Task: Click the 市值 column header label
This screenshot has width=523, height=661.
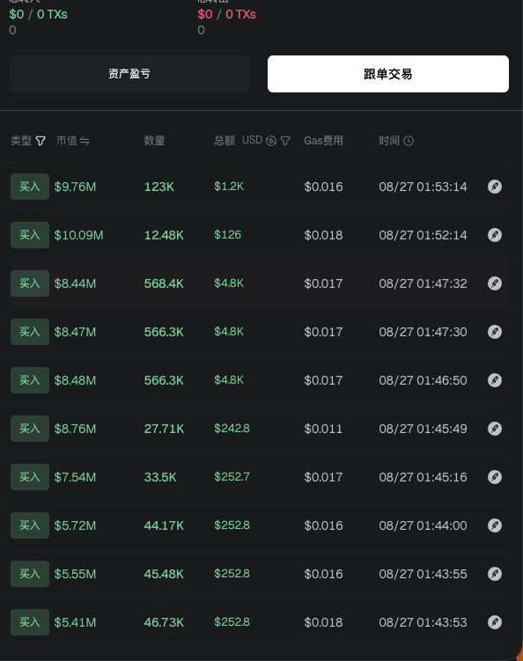Action: [67, 141]
